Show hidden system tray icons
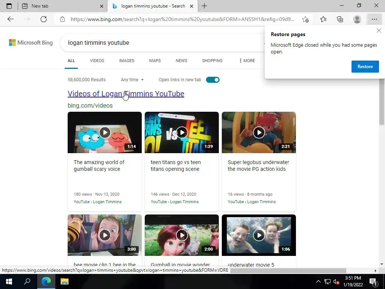Viewport: 385px width, 289px height. [x=318, y=281]
